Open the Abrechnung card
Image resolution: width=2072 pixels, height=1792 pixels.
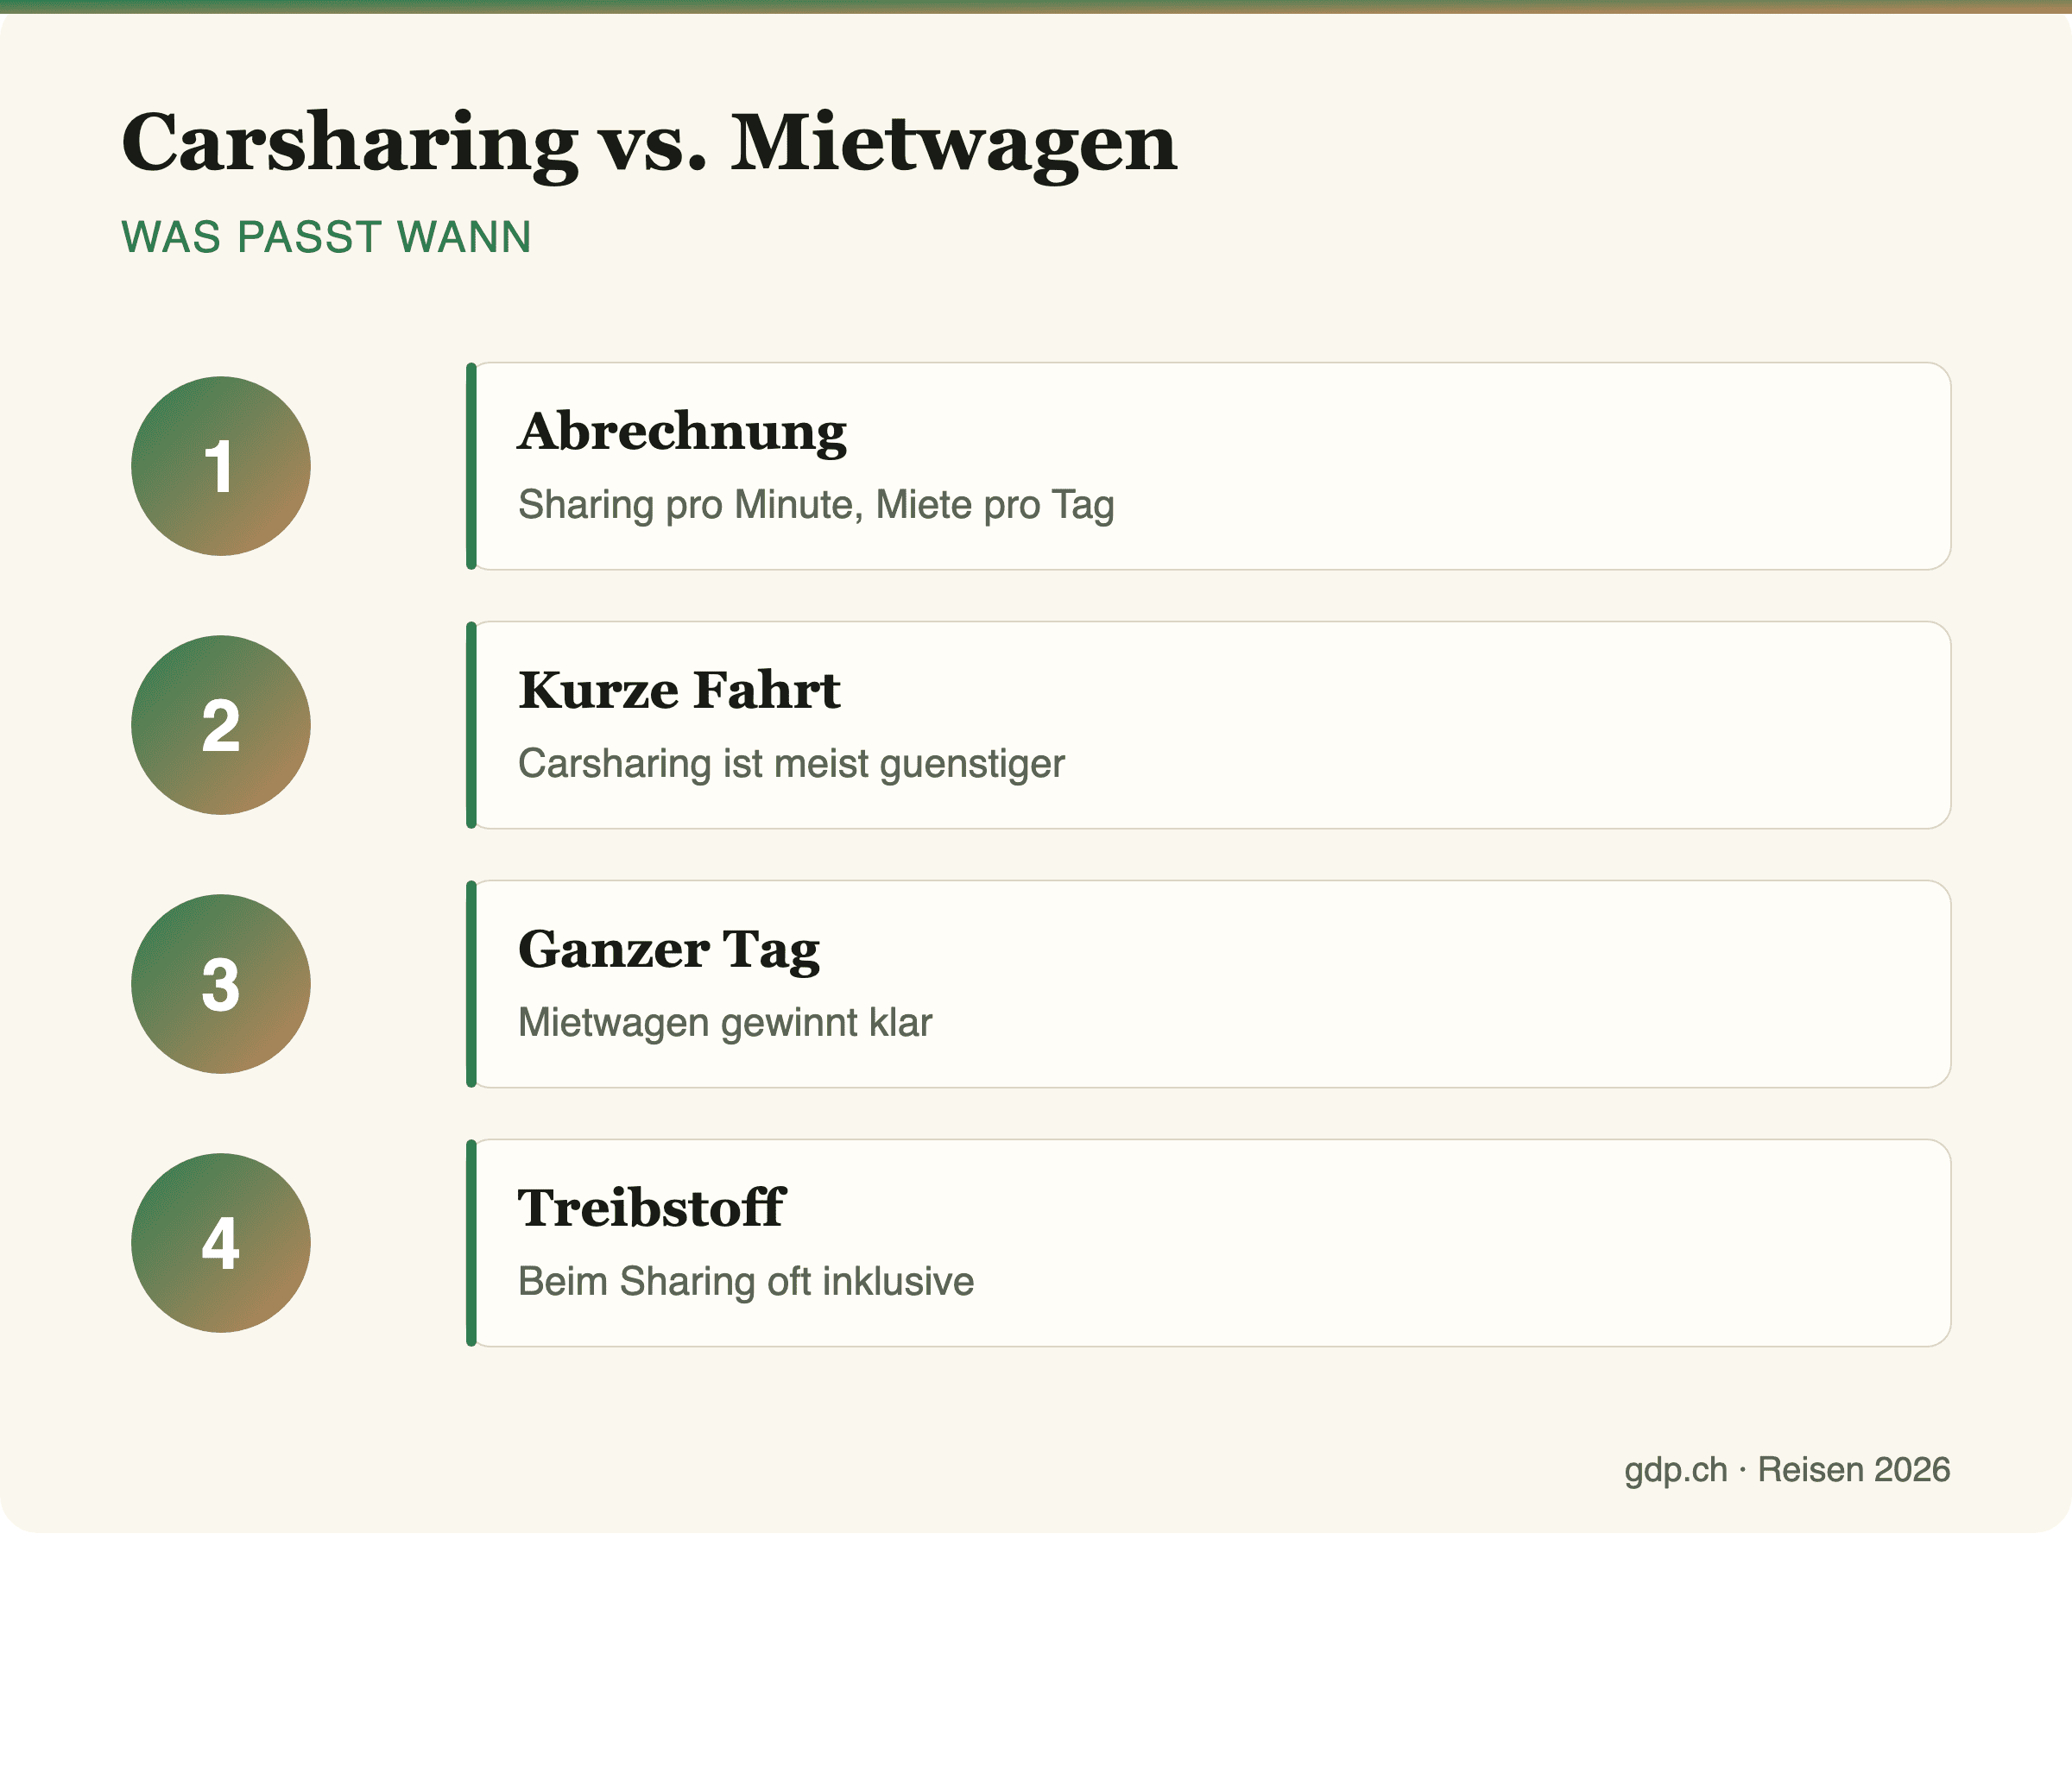click(x=1208, y=466)
